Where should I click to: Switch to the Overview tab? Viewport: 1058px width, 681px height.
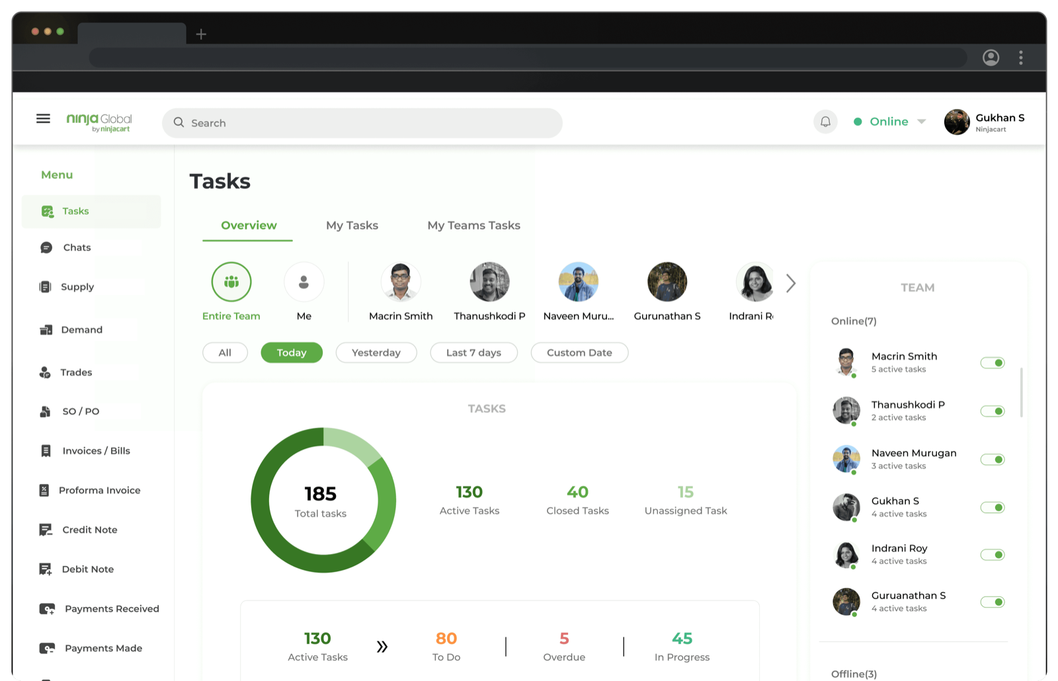249,226
